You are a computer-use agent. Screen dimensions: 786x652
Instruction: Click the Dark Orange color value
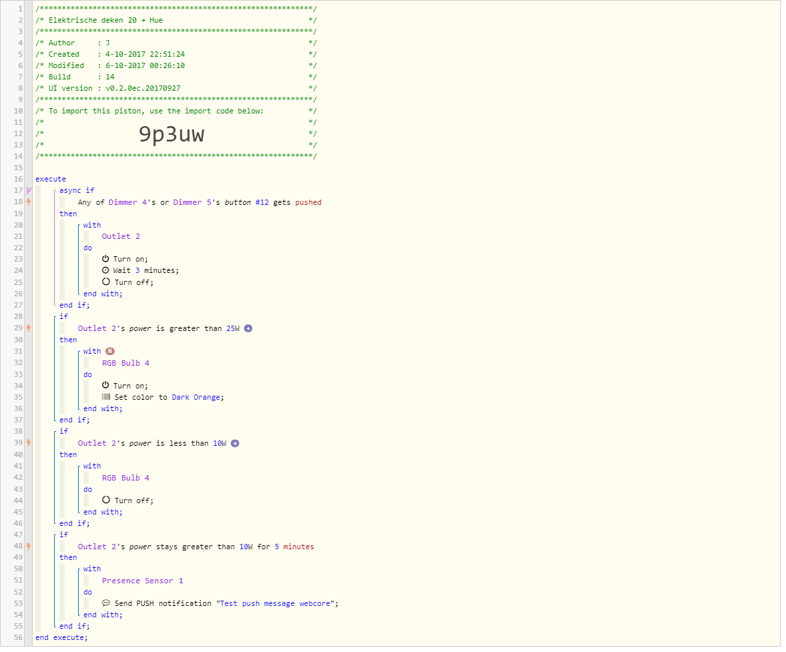196,397
